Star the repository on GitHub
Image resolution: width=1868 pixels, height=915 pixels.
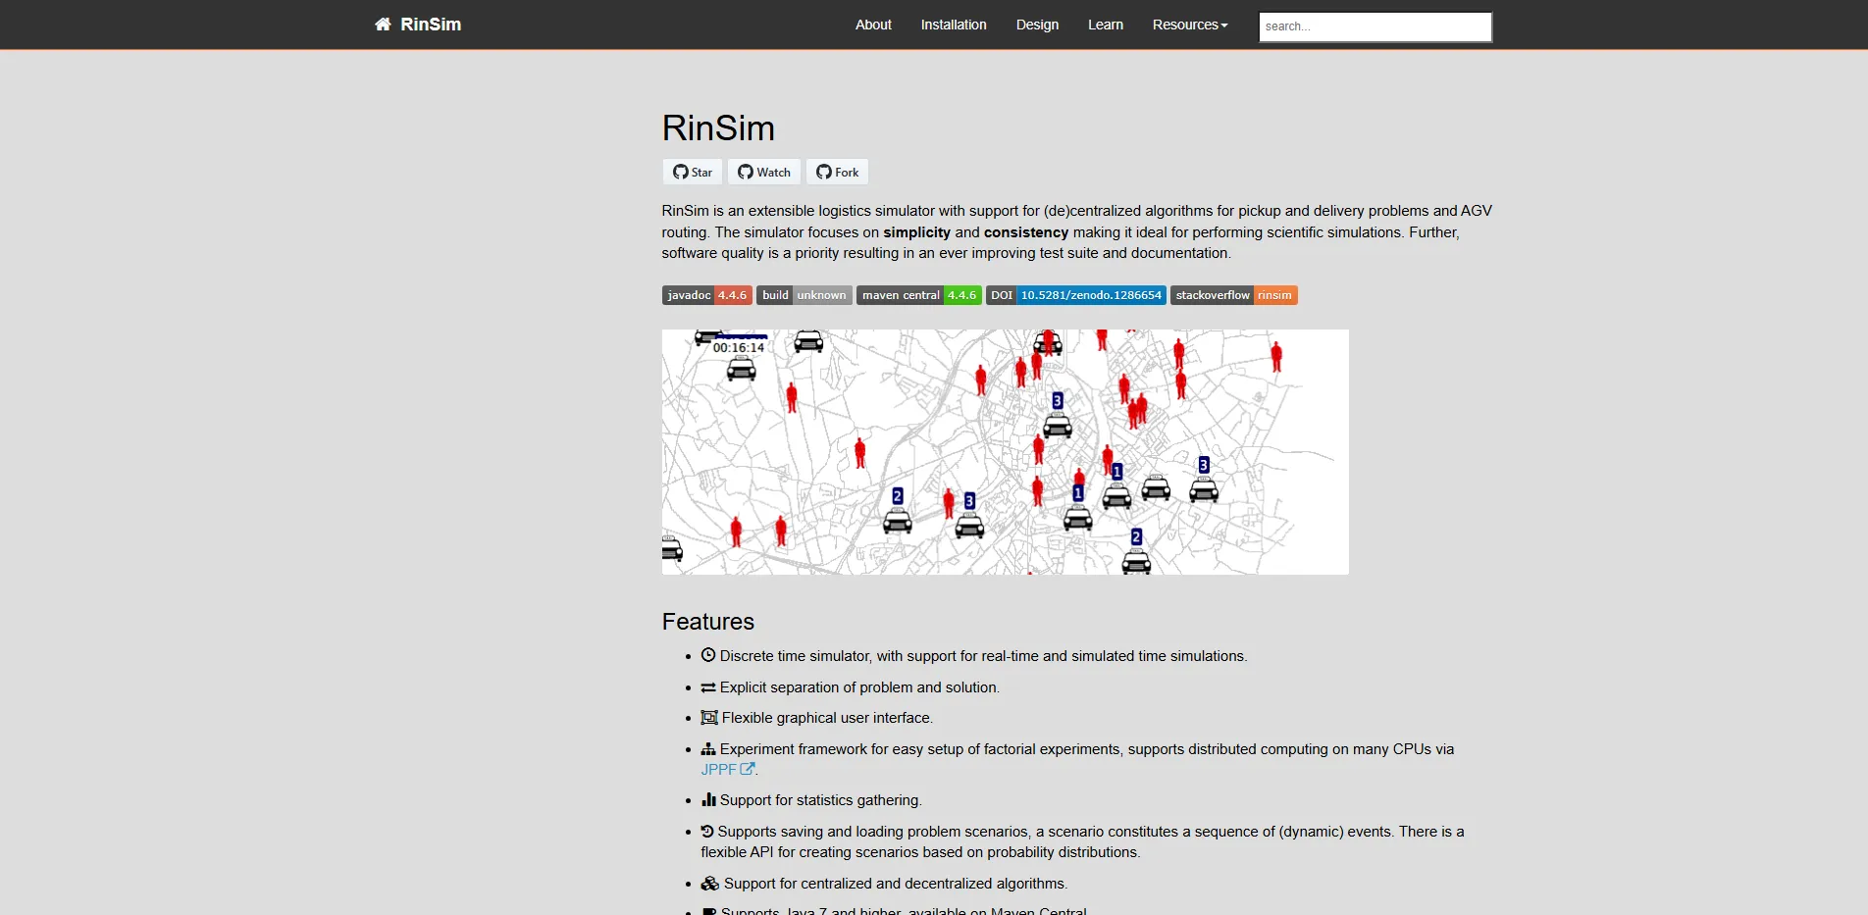[x=693, y=172]
